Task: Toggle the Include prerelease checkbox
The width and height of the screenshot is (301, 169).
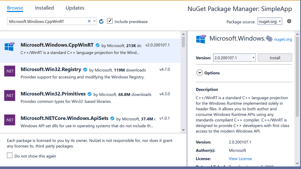Action: pyautogui.click(x=110, y=21)
